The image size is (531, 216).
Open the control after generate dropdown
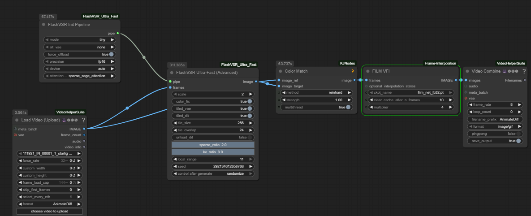point(213,173)
